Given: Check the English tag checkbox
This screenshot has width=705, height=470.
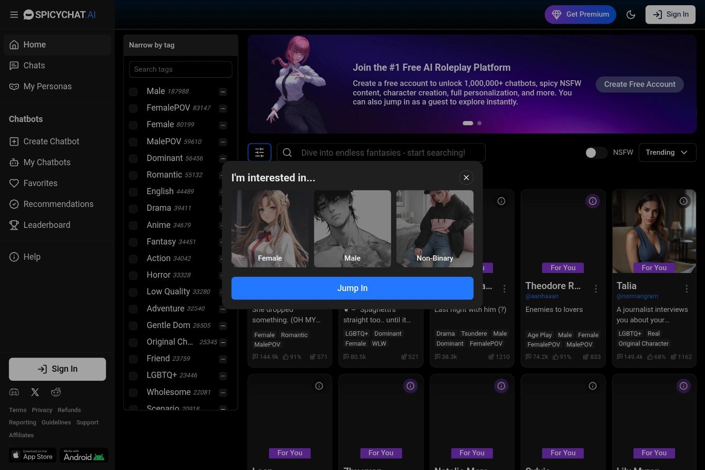Looking at the screenshot, I should point(133,192).
